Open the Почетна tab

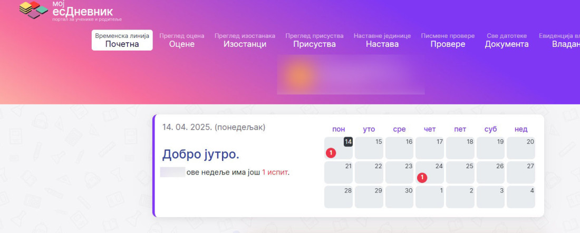(x=122, y=40)
